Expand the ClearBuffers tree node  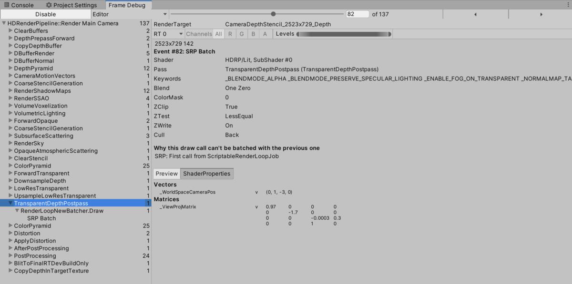coord(10,31)
